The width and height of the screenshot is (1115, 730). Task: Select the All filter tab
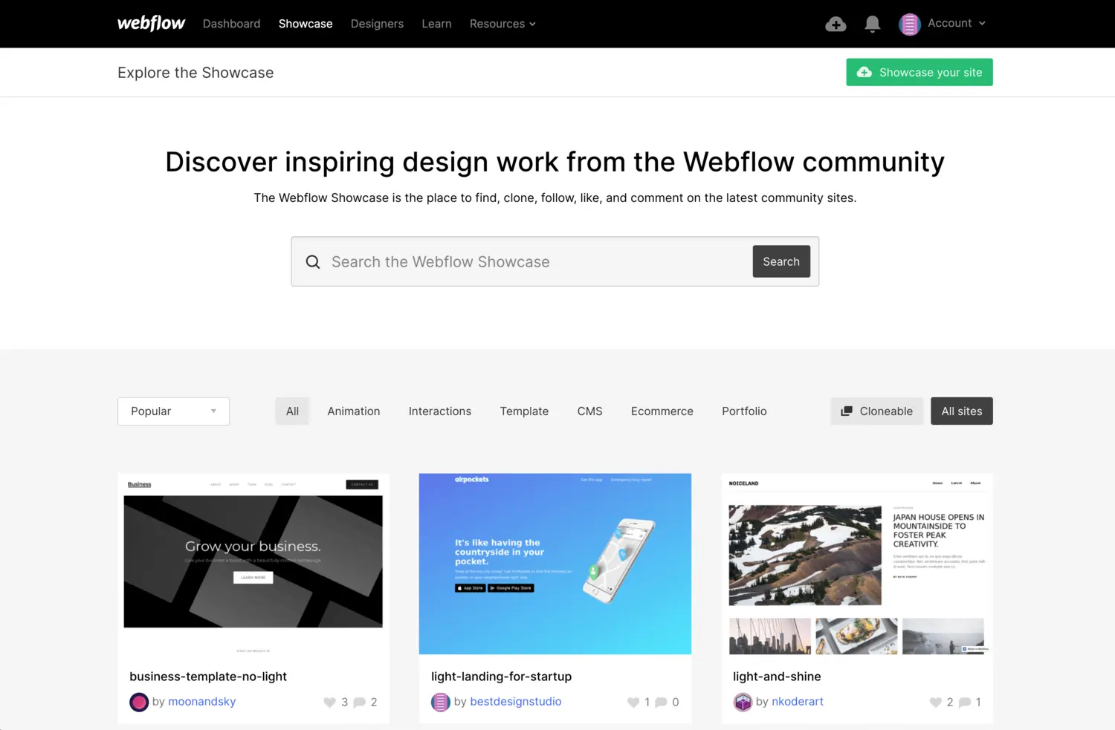(x=292, y=411)
